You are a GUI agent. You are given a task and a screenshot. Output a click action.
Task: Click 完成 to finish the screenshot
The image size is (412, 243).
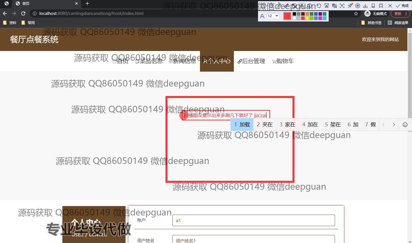[x=402, y=6]
